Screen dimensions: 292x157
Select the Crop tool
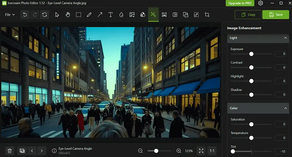pyautogui.click(x=207, y=15)
